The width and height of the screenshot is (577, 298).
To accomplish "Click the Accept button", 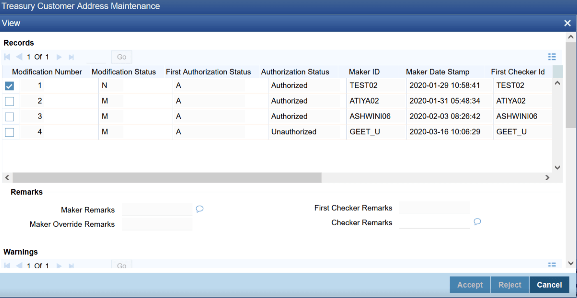I will (470, 285).
